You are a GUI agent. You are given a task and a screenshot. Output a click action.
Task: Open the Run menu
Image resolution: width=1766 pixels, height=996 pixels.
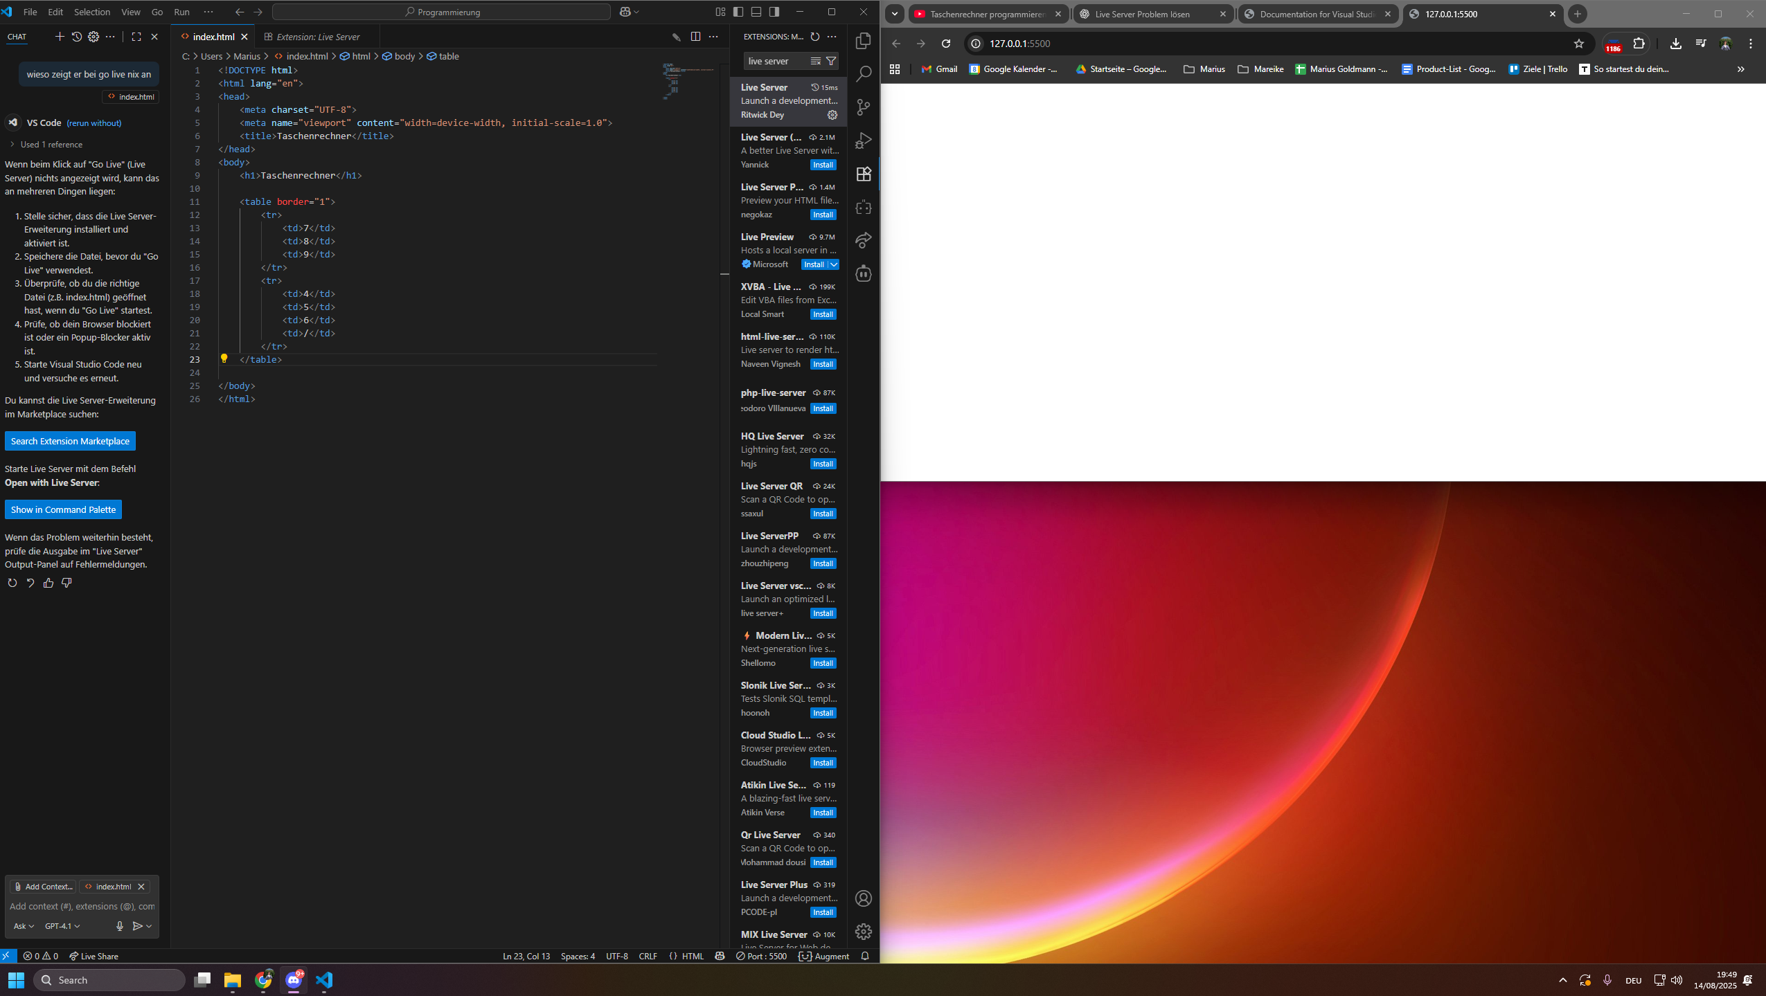coord(181,12)
